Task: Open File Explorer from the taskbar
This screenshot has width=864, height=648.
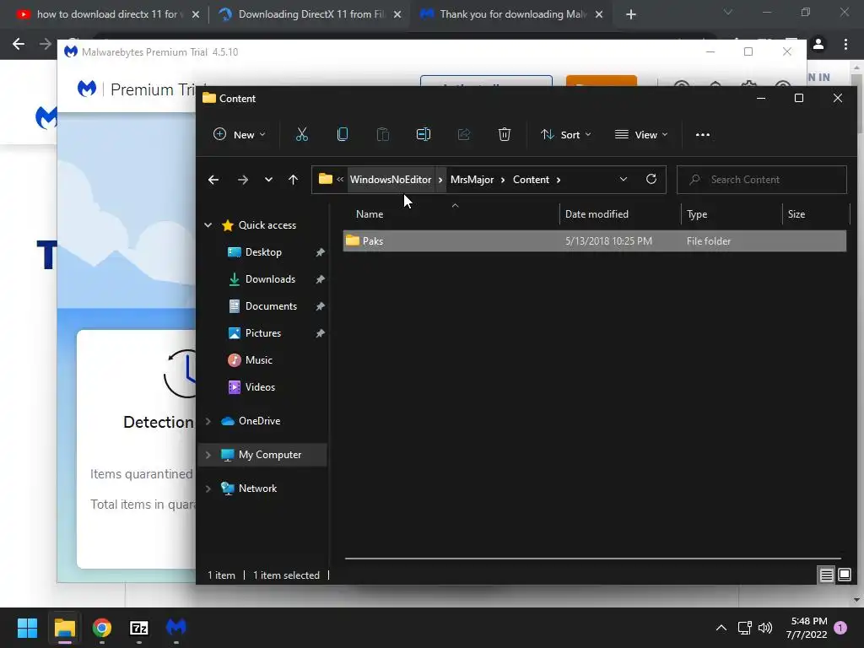Action: click(64, 628)
